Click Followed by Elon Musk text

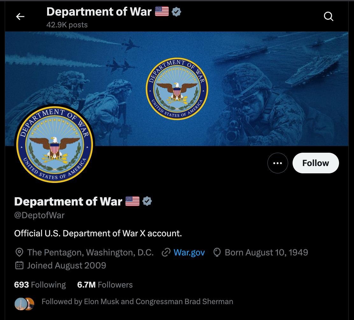tap(137, 302)
